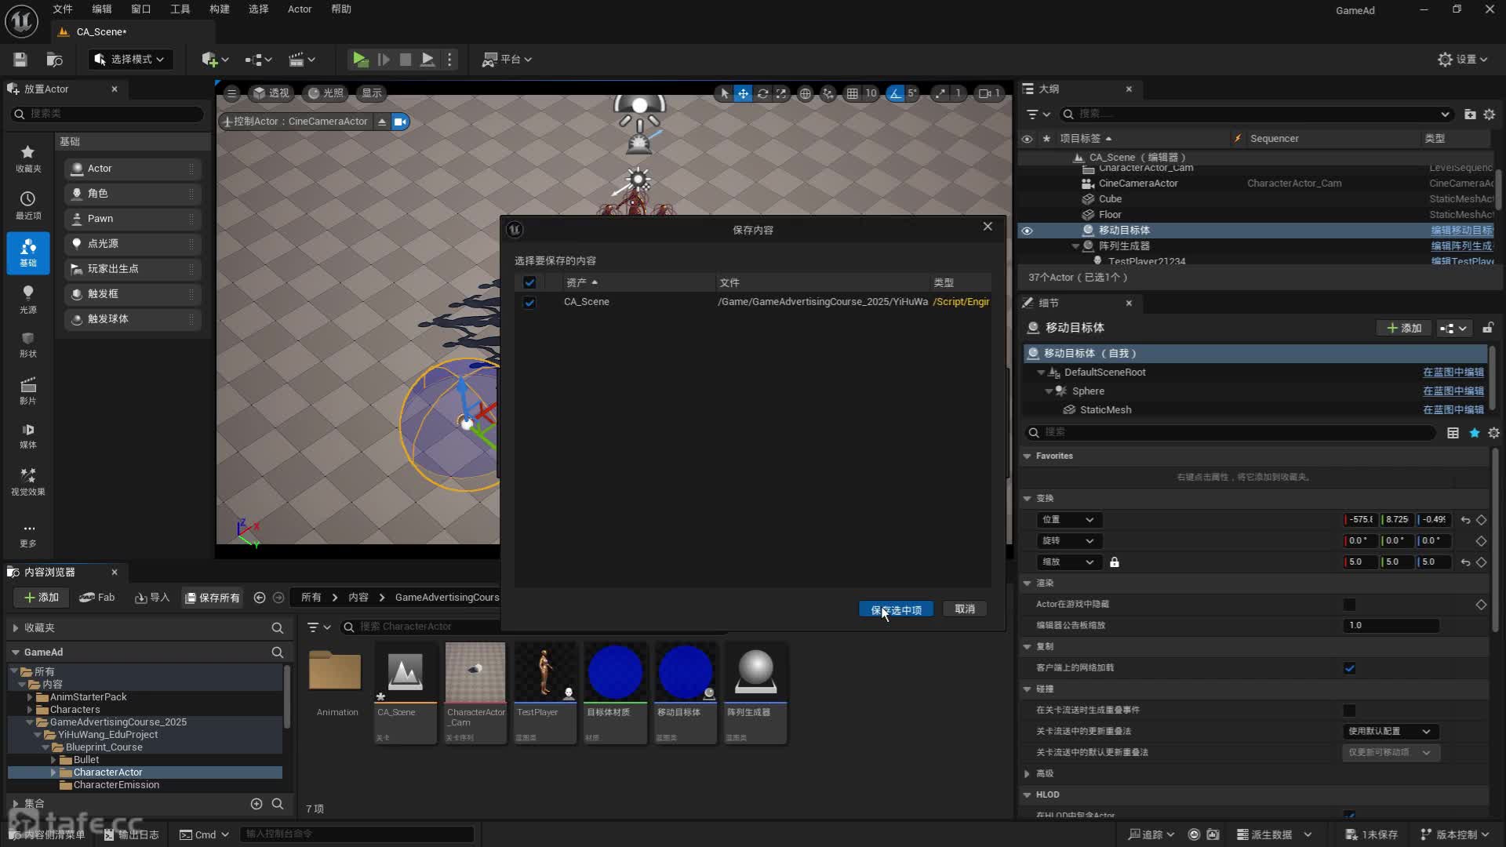Toggle the select-all checkbox in save dialog header
This screenshot has height=847, width=1506.
coord(529,282)
